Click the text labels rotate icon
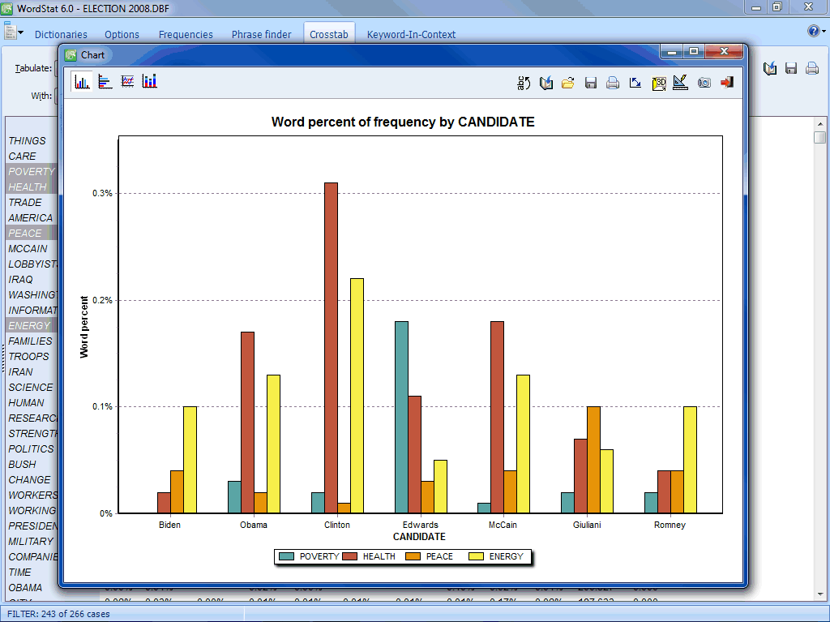Viewport: 830px width, 622px height. tap(524, 83)
